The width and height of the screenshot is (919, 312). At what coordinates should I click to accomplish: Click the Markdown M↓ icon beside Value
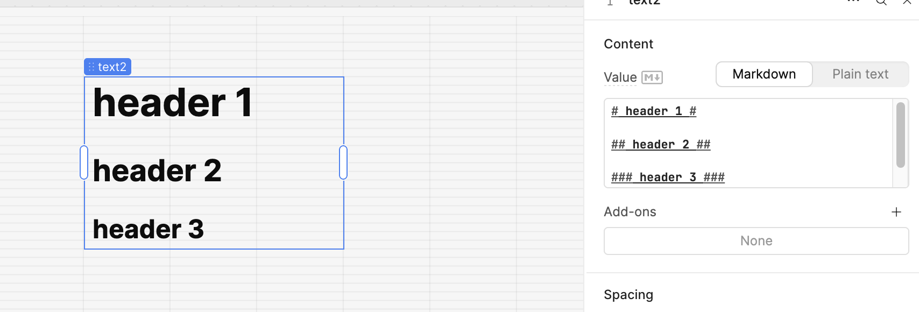point(652,77)
